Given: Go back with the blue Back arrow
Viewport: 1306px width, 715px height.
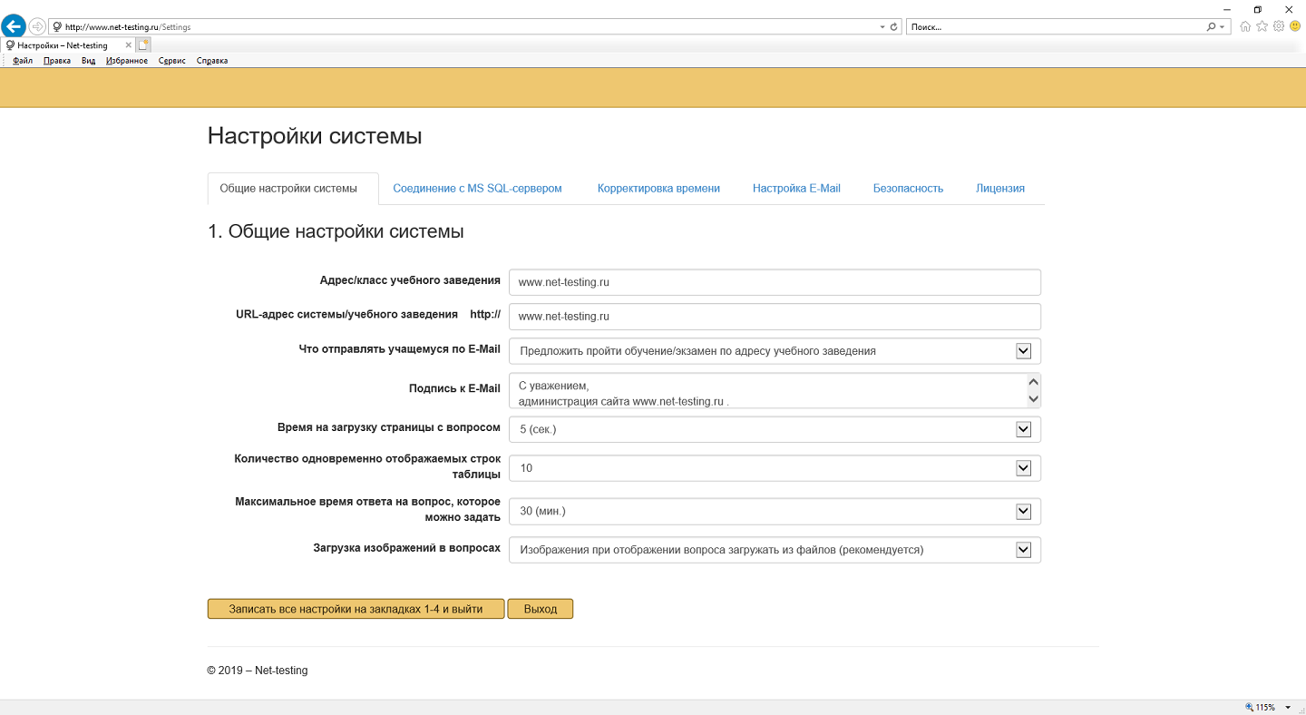Looking at the screenshot, I should click(x=14, y=26).
